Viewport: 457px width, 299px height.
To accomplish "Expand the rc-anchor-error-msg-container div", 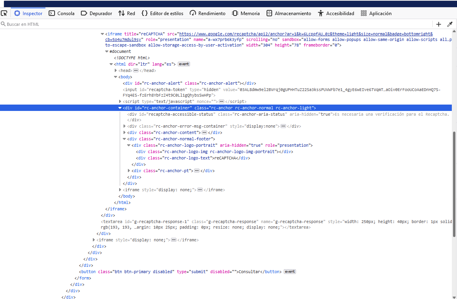I will [125, 126].
